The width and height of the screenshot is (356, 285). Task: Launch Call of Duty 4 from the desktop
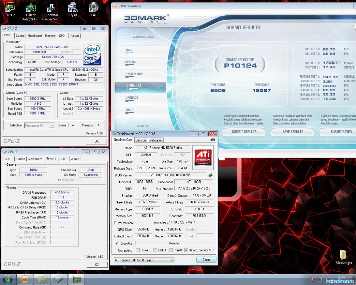point(31,12)
